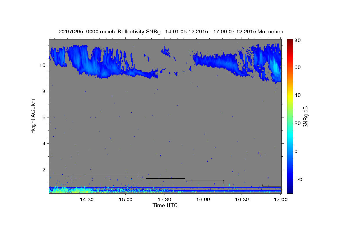
Task: Click the colorbar value 40
Action: 298,95
